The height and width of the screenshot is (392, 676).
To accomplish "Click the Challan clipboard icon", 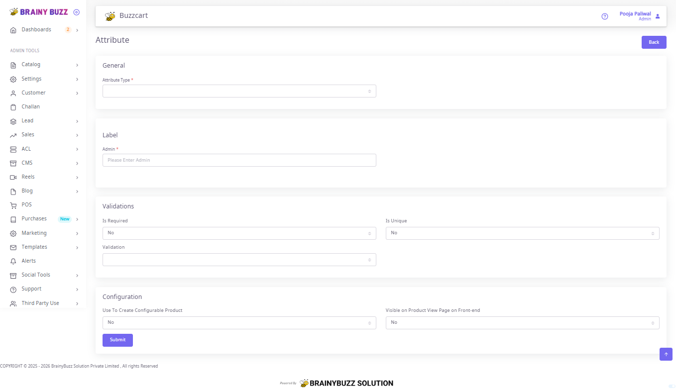I will (13, 107).
